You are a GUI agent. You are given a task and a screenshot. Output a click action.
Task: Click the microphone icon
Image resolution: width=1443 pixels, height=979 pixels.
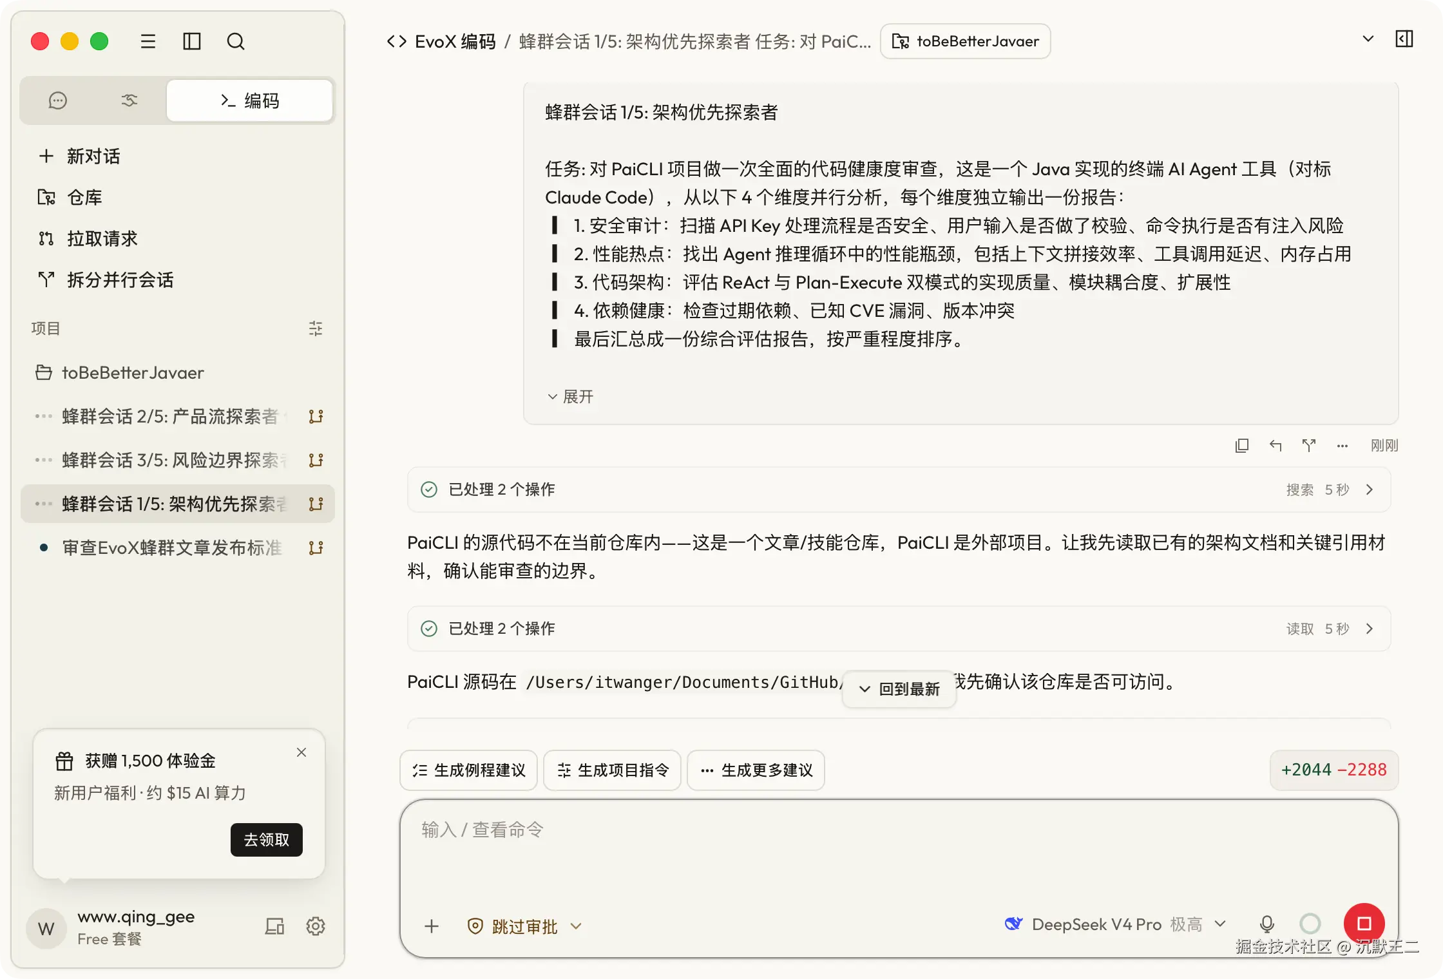[1266, 924]
